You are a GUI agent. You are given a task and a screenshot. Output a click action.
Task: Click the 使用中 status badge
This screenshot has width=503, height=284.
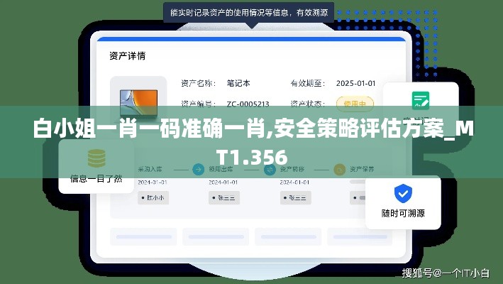coord(354,104)
